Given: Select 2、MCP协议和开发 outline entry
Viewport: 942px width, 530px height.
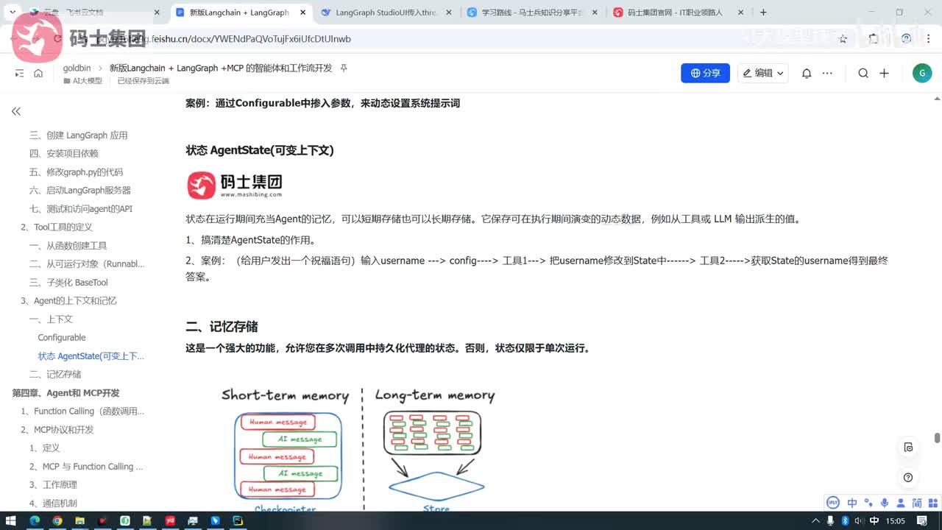Looking at the screenshot, I should (57, 430).
